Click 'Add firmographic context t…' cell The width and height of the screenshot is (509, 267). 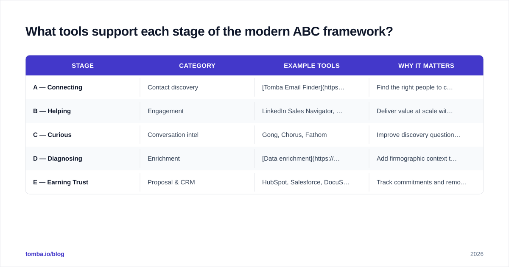coord(426,159)
